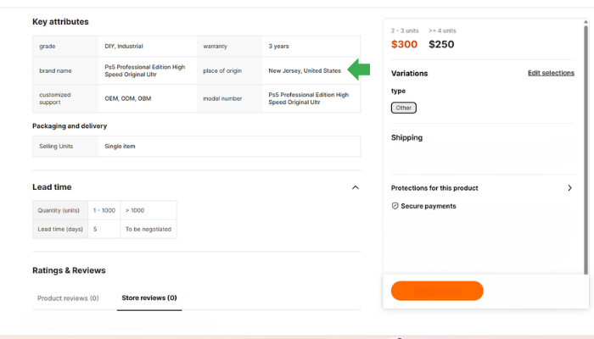The width and height of the screenshot is (594, 339).
Task: Expand Protections for this product
Action: coord(569,188)
